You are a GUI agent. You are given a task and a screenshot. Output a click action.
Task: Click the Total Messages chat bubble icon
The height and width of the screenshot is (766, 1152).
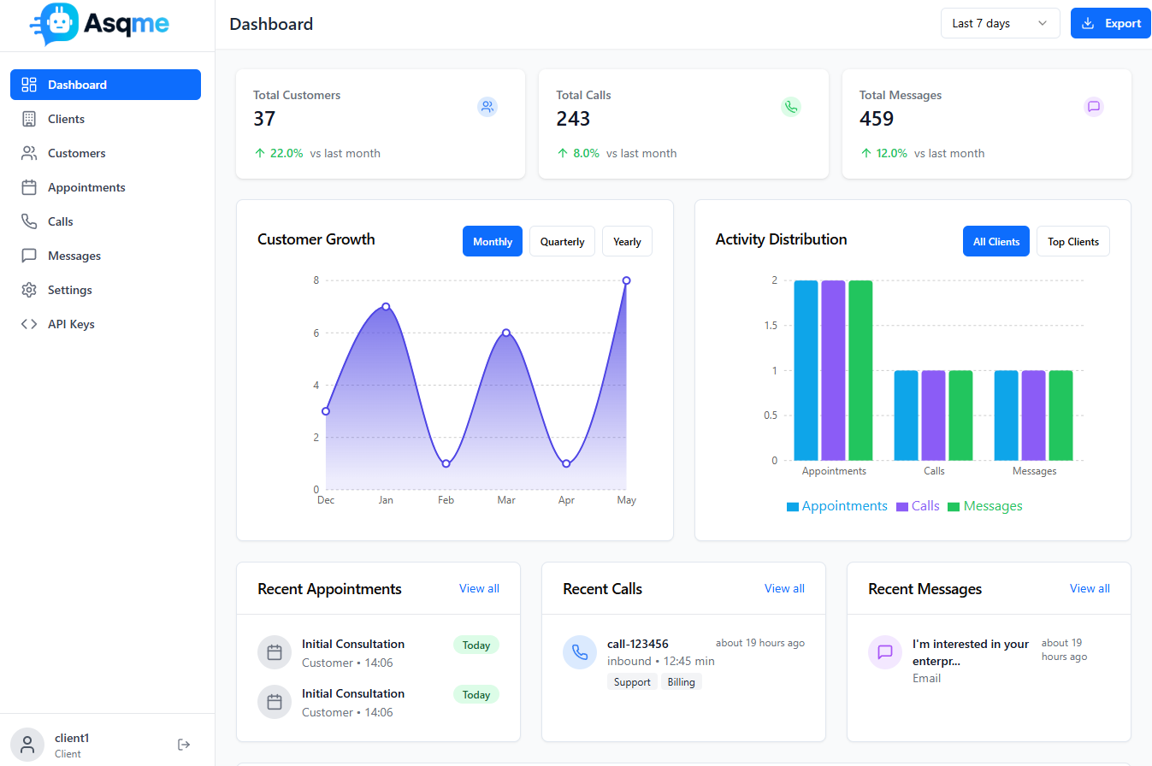(1093, 107)
